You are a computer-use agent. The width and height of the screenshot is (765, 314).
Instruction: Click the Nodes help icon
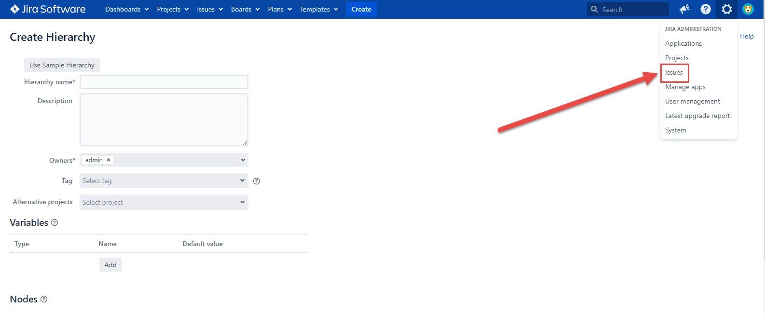coord(44,299)
